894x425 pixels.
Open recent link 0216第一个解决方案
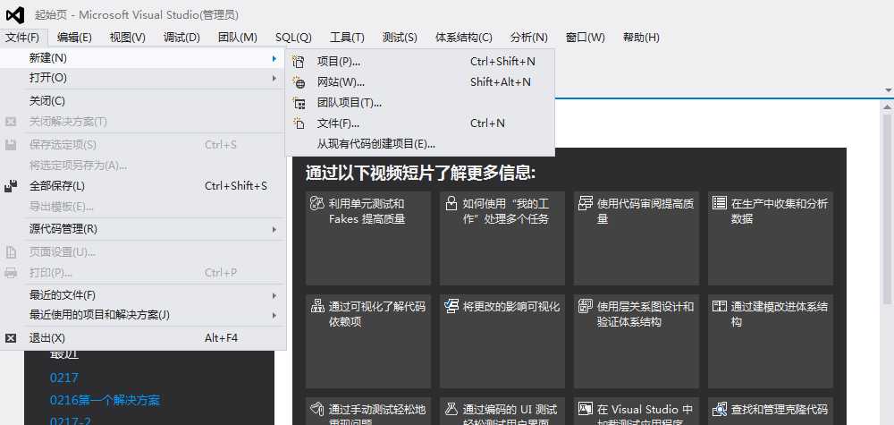[x=105, y=401]
